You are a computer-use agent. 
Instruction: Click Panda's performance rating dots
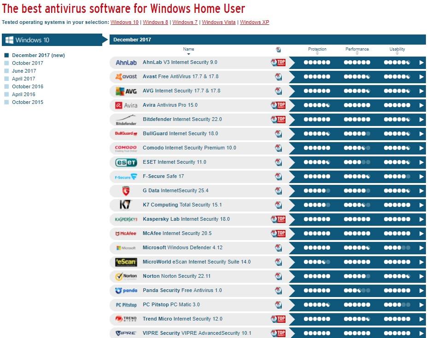tap(357, 291)
